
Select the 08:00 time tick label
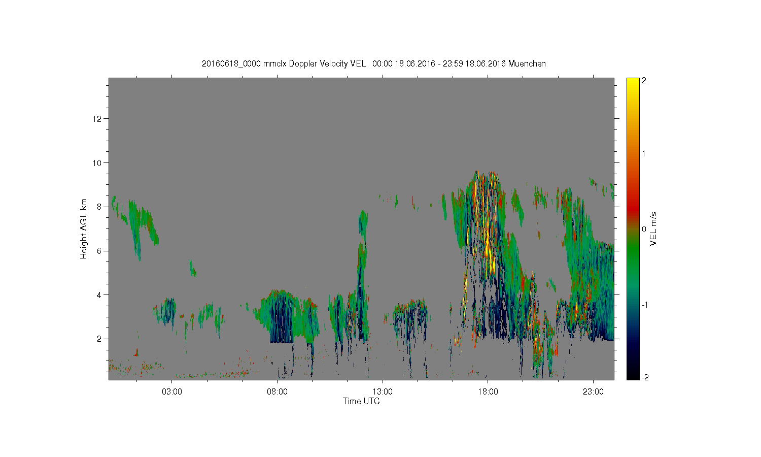click(277, 391)
